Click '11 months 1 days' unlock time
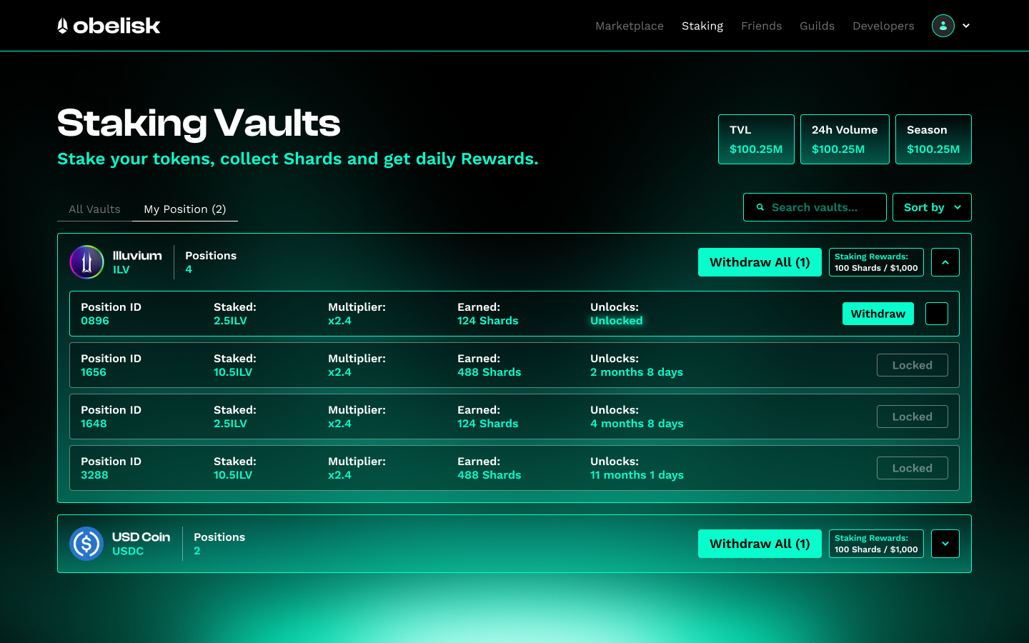1029x643 pixels. pyautogui.click(x=637, y=475)
